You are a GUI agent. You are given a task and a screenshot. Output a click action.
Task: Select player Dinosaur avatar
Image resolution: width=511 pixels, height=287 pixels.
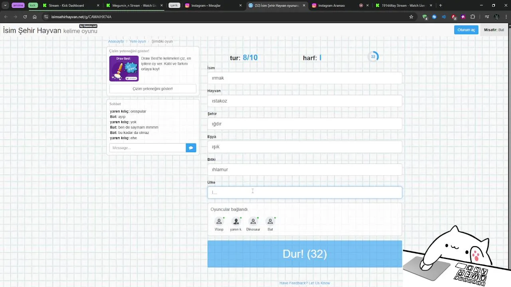(x=253, y=222)
